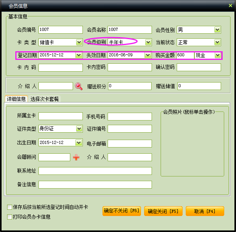Click the 确定不关闭 [F6] button

tap(122, 211)
